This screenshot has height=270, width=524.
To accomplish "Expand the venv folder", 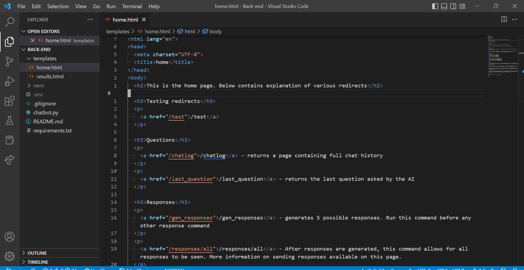I will point(39,86).
